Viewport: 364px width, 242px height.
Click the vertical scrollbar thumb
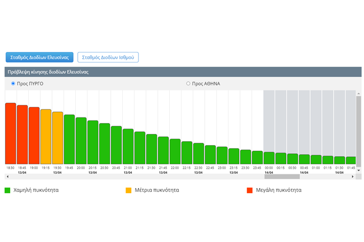358,131
